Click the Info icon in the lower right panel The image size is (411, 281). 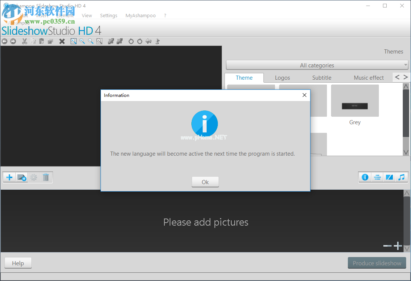365,177
